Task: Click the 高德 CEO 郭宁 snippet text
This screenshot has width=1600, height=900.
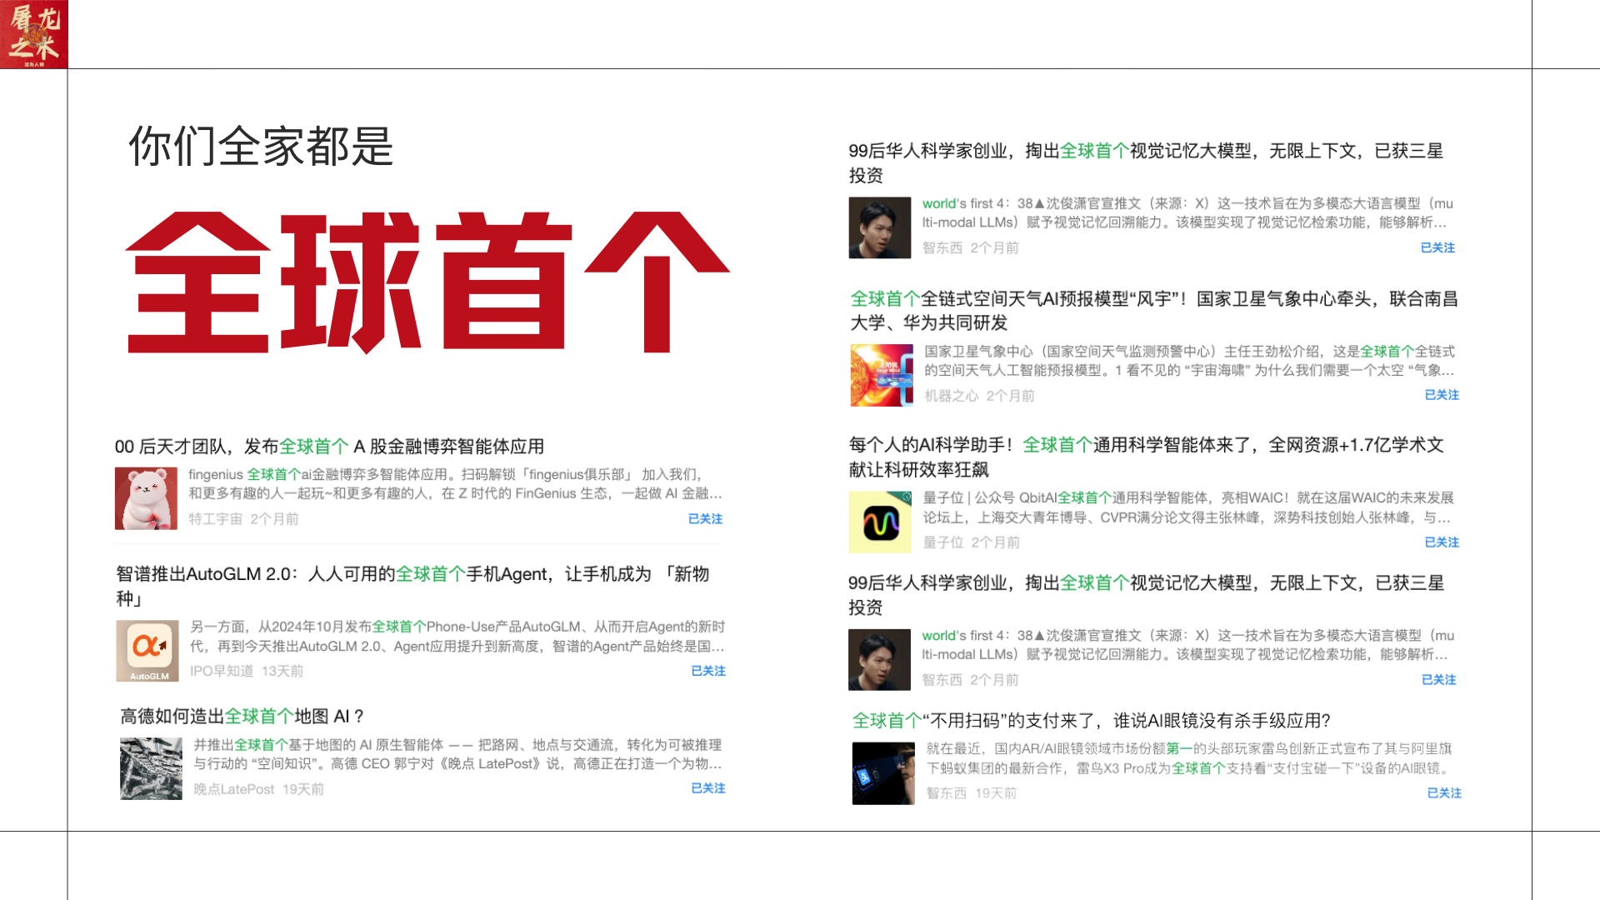Action: click(x=457, y=754)
